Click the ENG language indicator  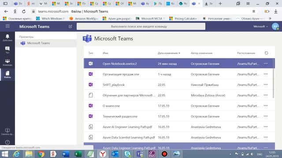point(260,154)
